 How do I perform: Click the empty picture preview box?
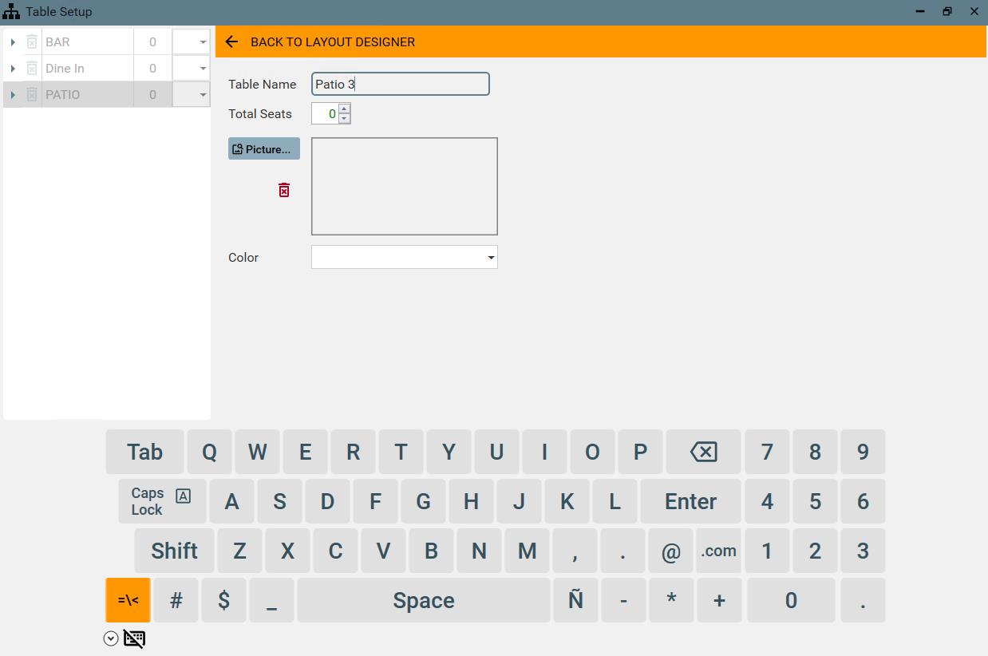405,186
